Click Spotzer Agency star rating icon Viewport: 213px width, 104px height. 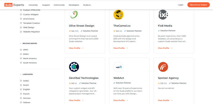(159, 83)
